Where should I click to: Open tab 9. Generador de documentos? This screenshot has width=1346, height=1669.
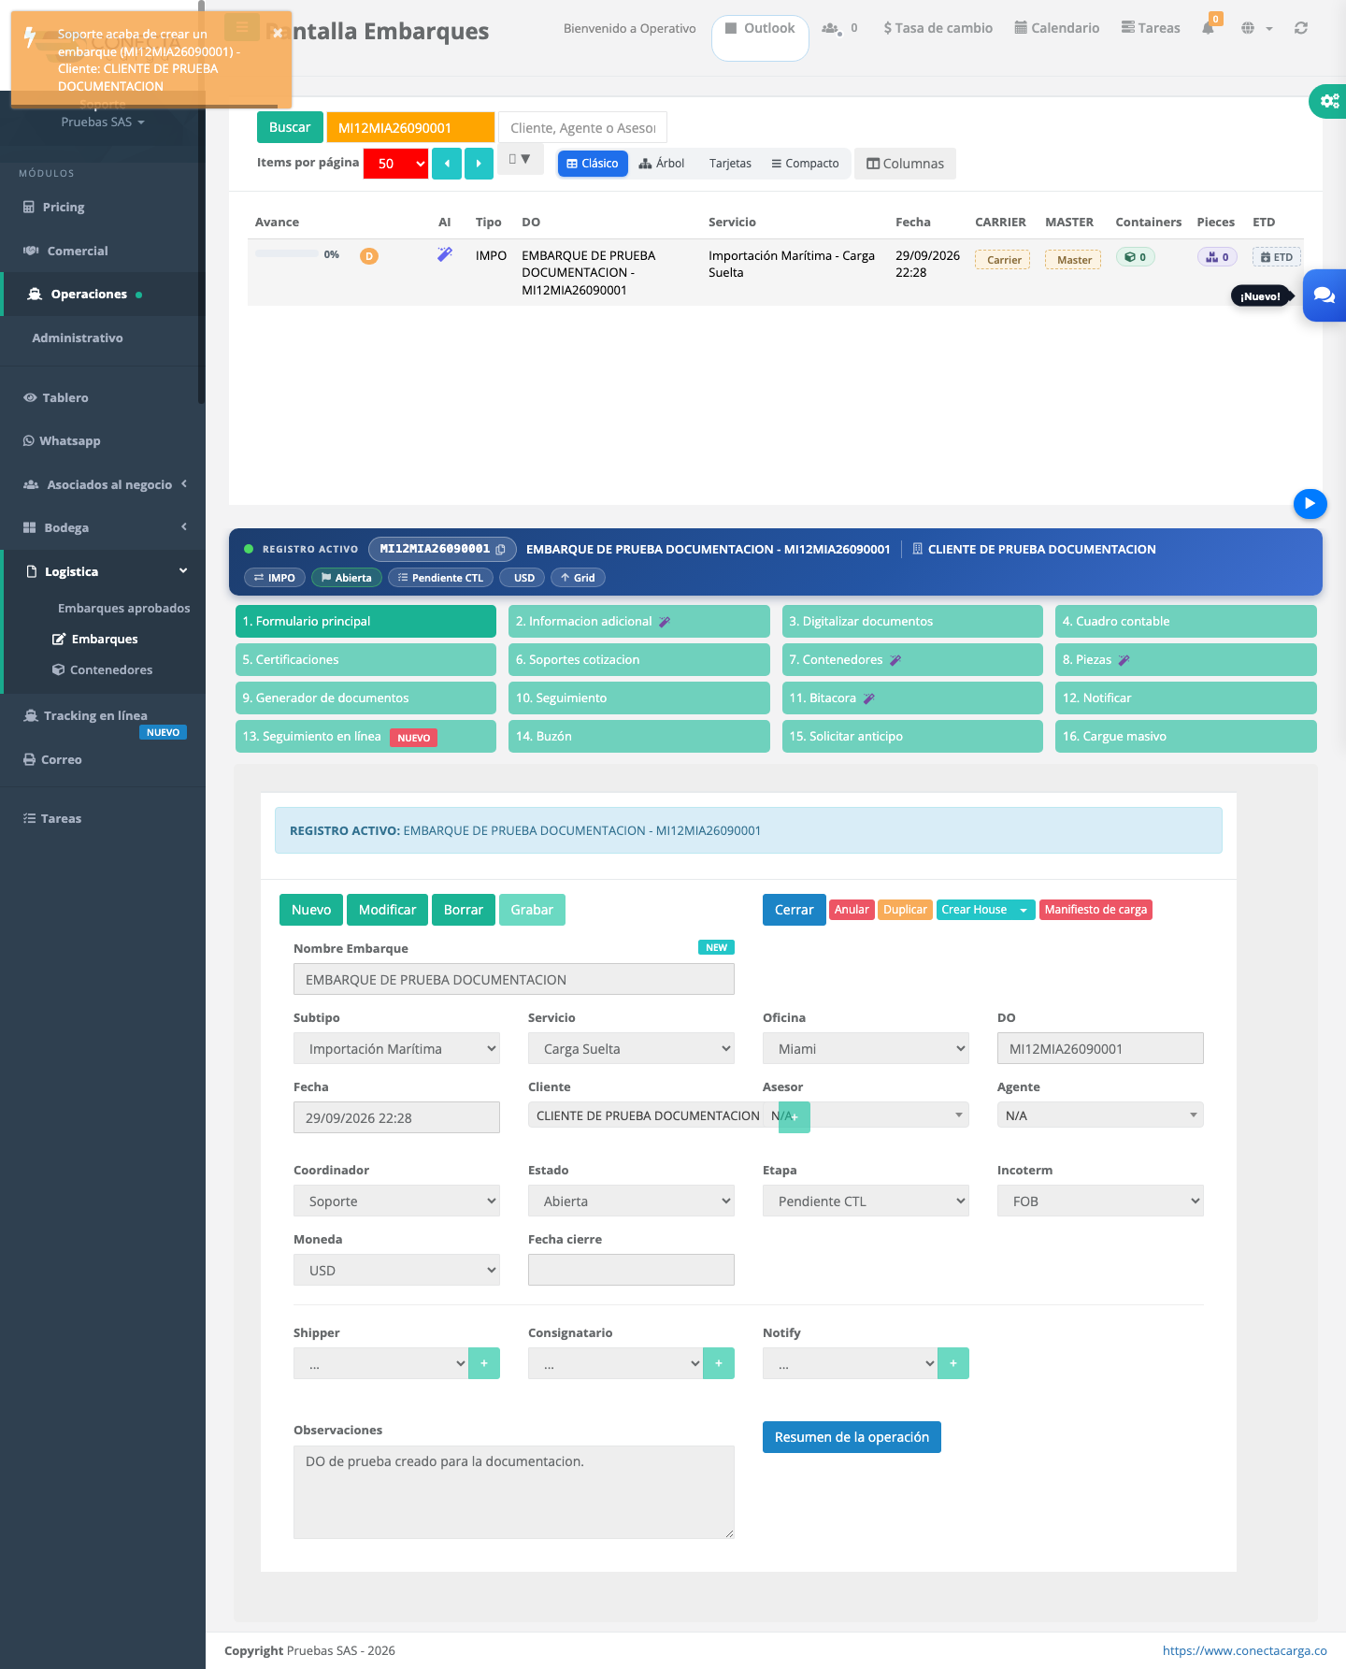pos(365,698)
